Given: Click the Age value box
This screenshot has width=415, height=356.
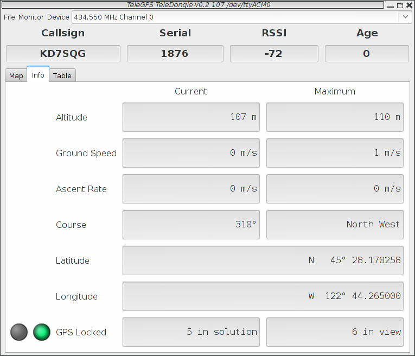Looking at the screenshot, I should (367, 54).
